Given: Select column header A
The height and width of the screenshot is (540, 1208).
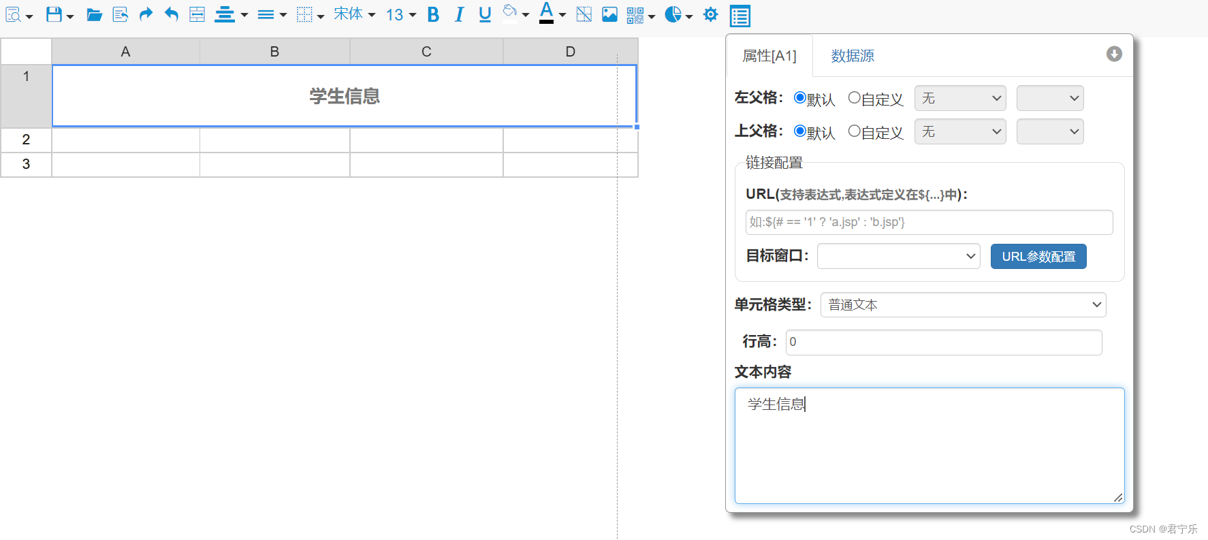Looking at the screenshot, I should pos(125,52).
